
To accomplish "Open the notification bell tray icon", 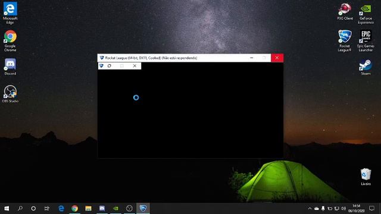I will pyautogui.click(x=323, y=209).
